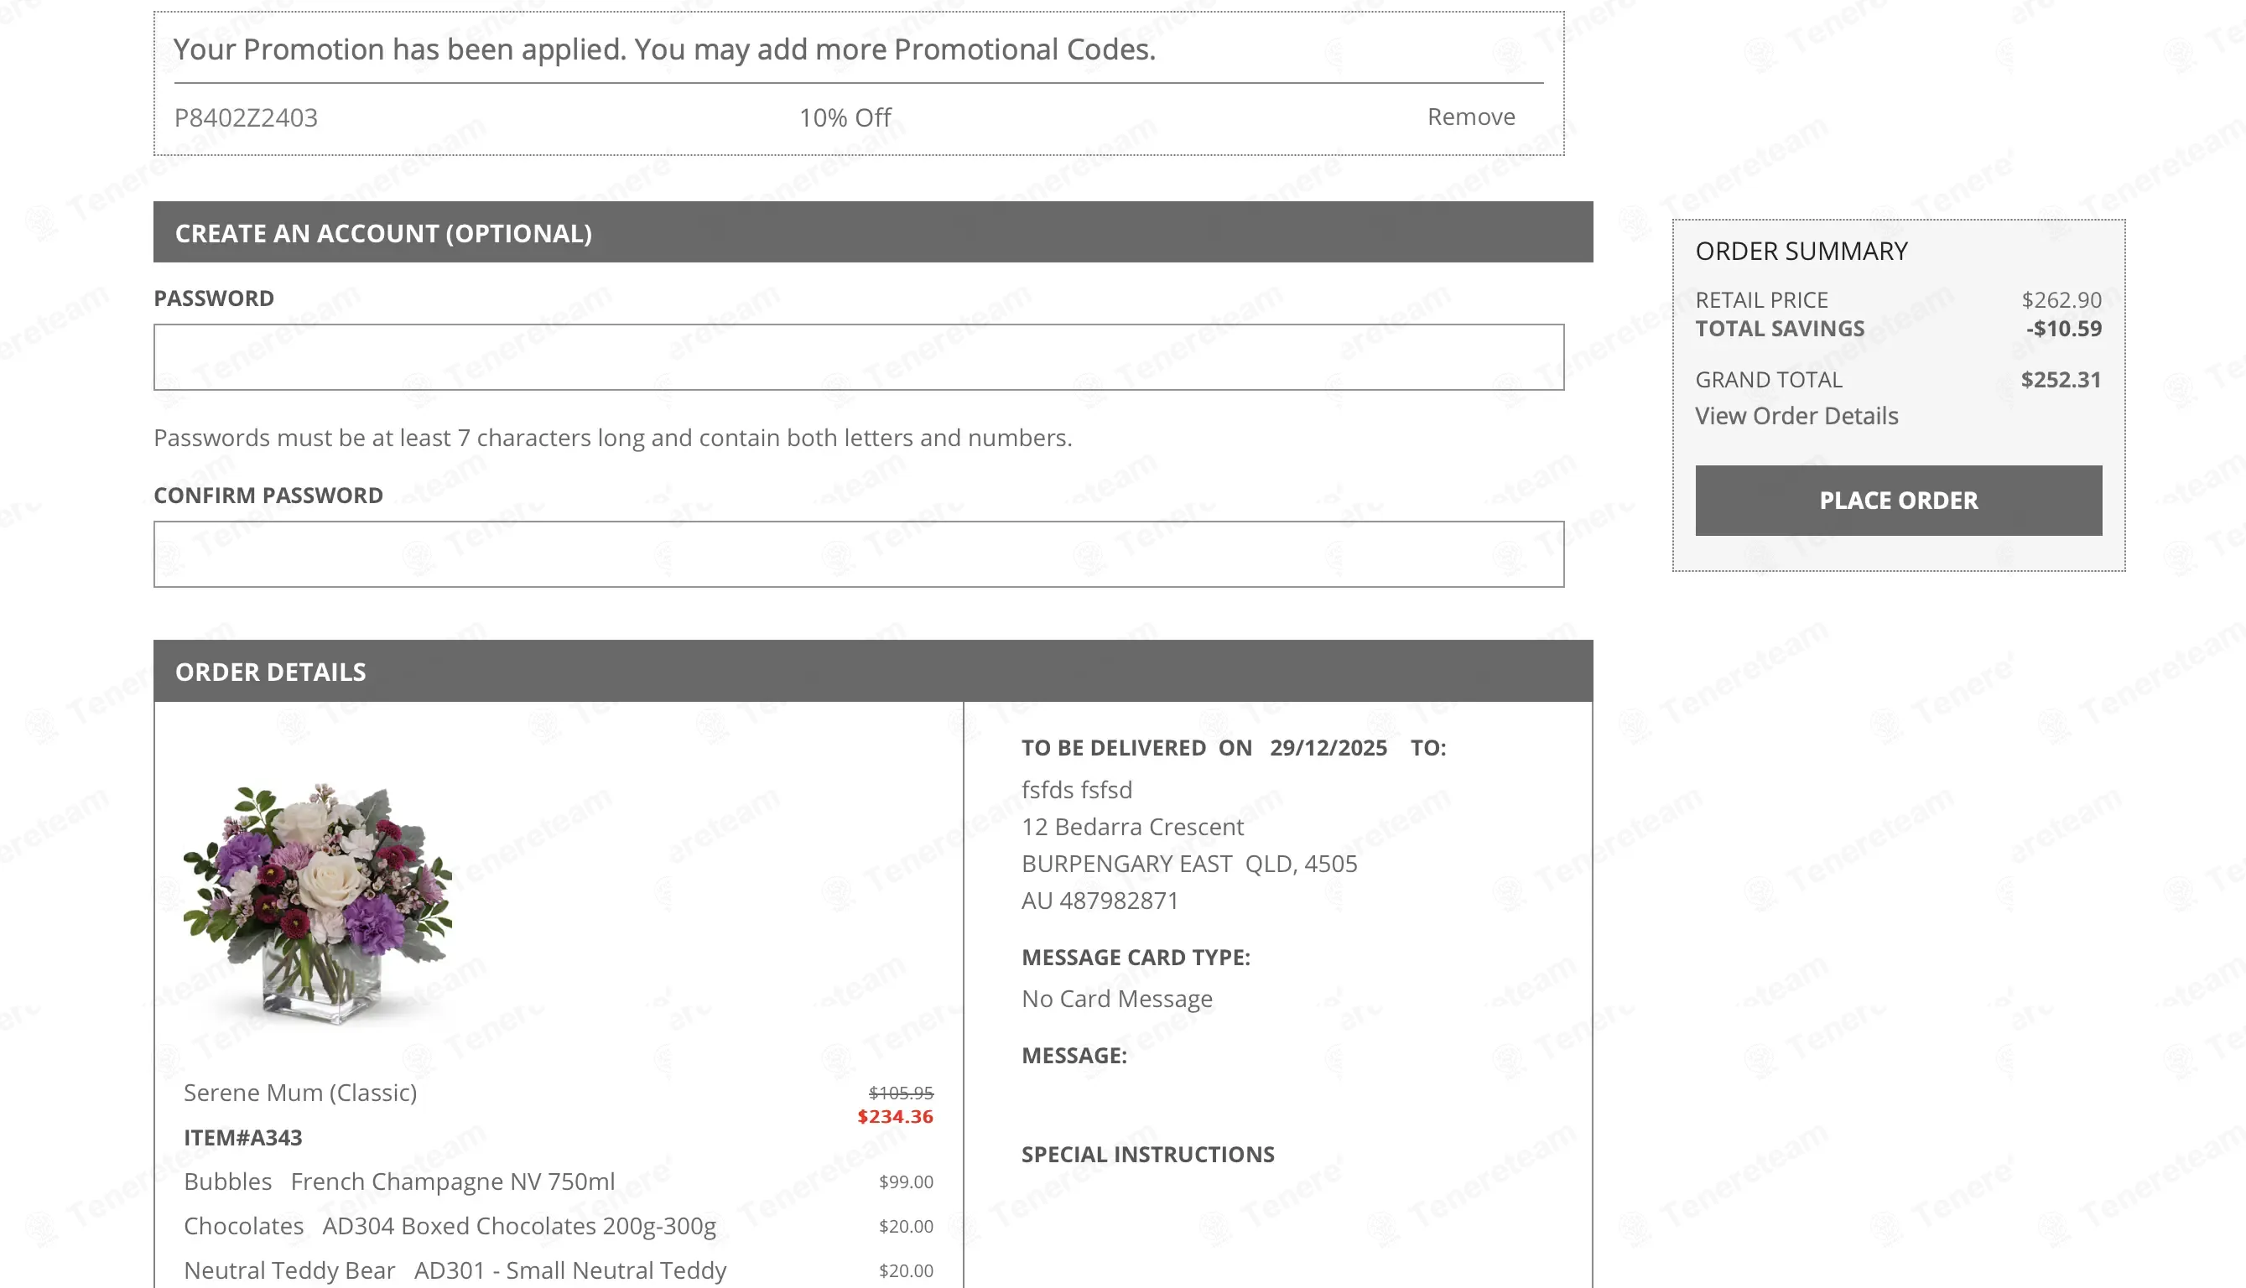Click the Place Order button
Image resolution: width=2246 pixels, height=1288 pixels.
[x=1898, y=500]
